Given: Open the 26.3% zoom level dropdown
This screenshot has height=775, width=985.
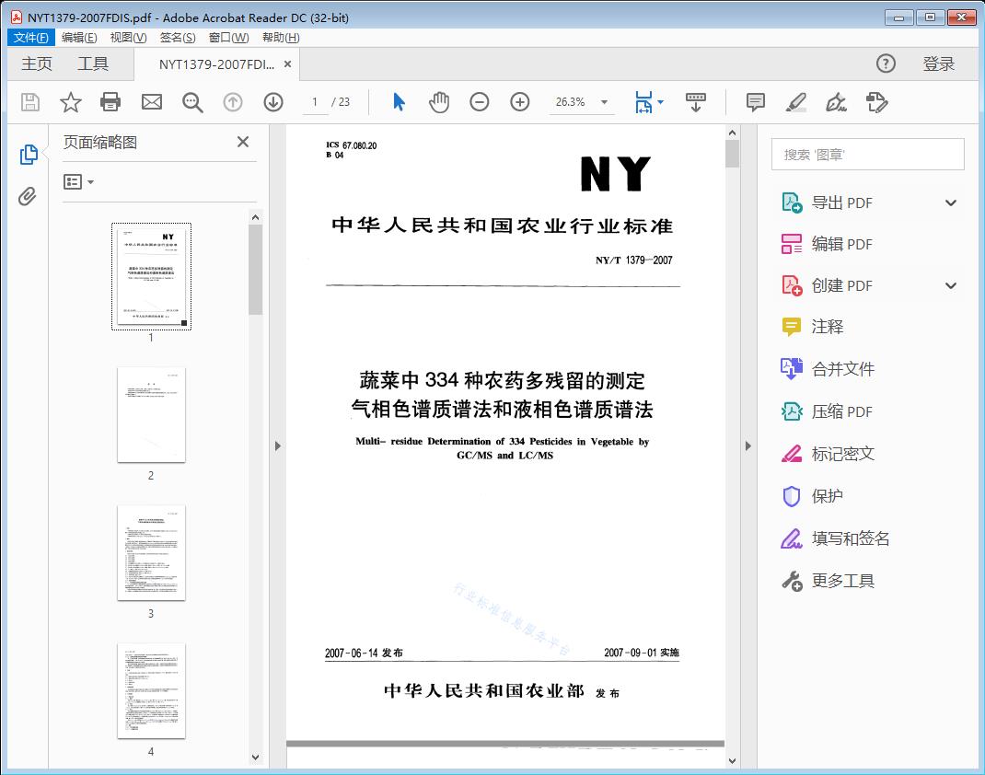Looking at the screenshot, I should [x=604, y=102].
